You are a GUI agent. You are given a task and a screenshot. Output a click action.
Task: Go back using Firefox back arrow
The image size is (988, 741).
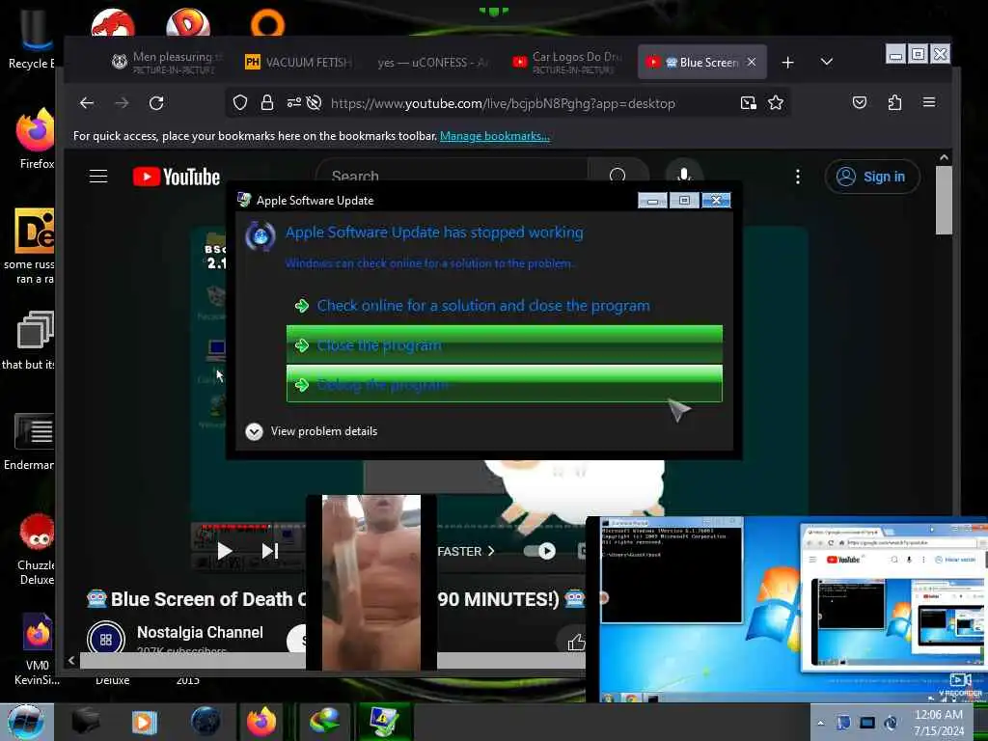(x=87, y=102)
